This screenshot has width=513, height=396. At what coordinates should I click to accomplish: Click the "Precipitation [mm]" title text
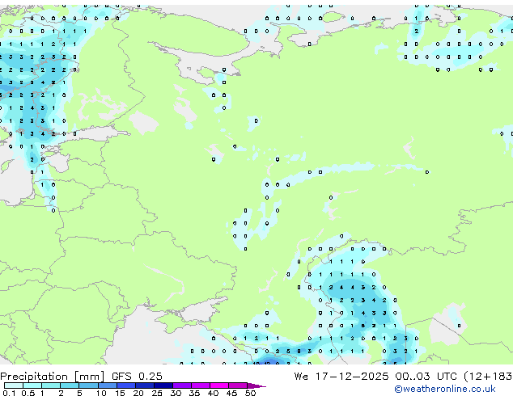(53, 377)
